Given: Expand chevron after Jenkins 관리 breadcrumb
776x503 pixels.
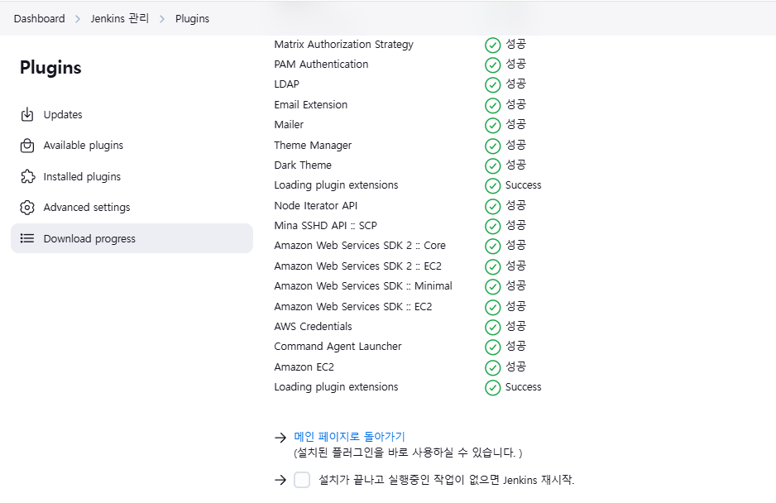Looking at the screenshot, I should coord(162,19).
